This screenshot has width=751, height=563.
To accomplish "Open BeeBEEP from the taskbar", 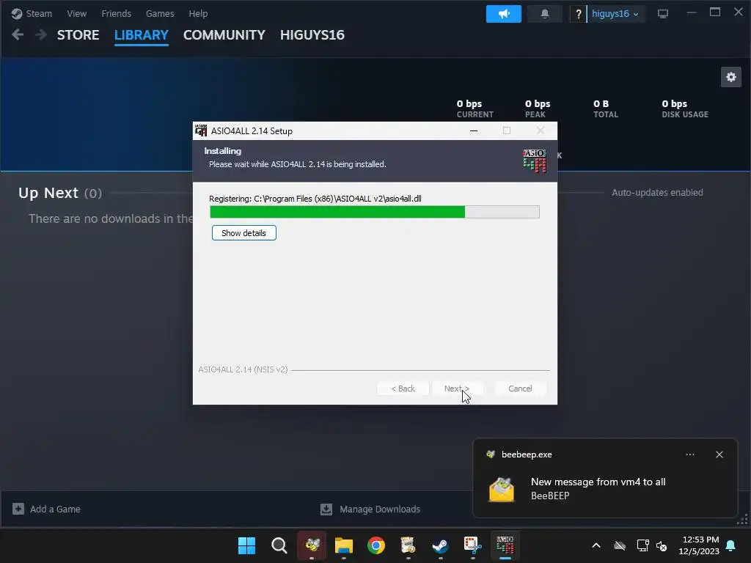I will click(312, 545).
